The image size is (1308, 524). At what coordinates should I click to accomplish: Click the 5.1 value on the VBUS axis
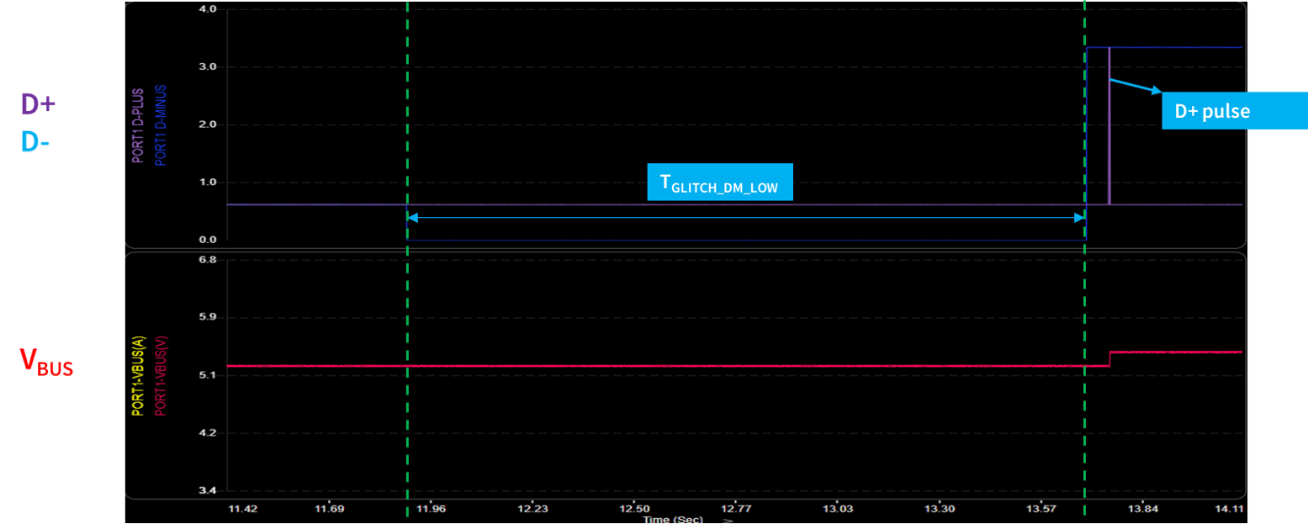click(x=207, y=375)
